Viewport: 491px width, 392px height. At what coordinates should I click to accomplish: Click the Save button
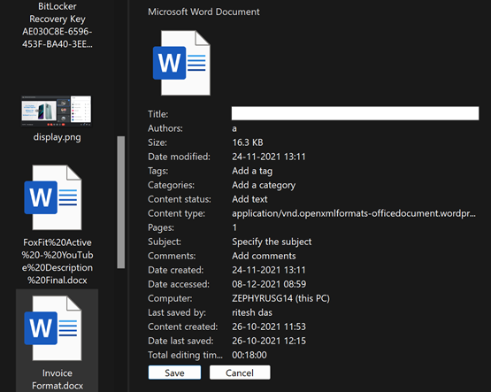coord(174,373)
